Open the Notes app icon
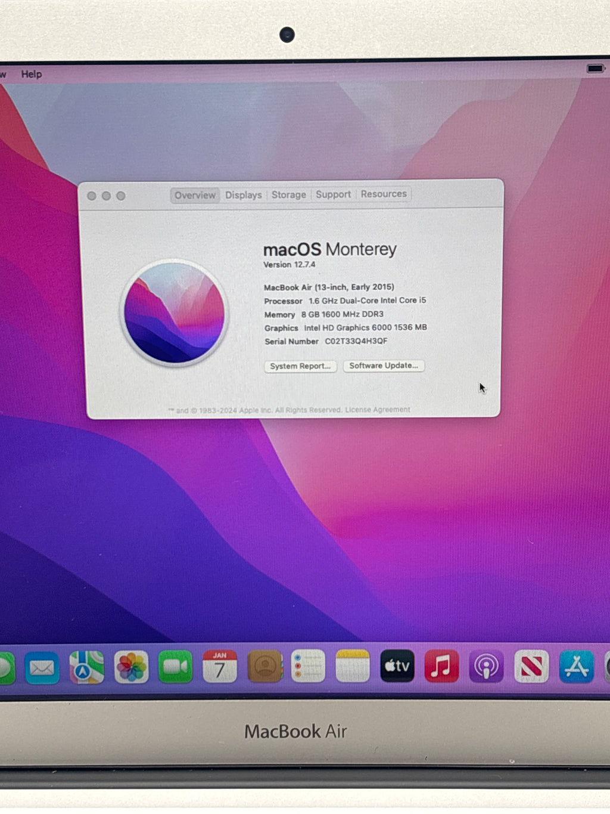 point(353,666)
